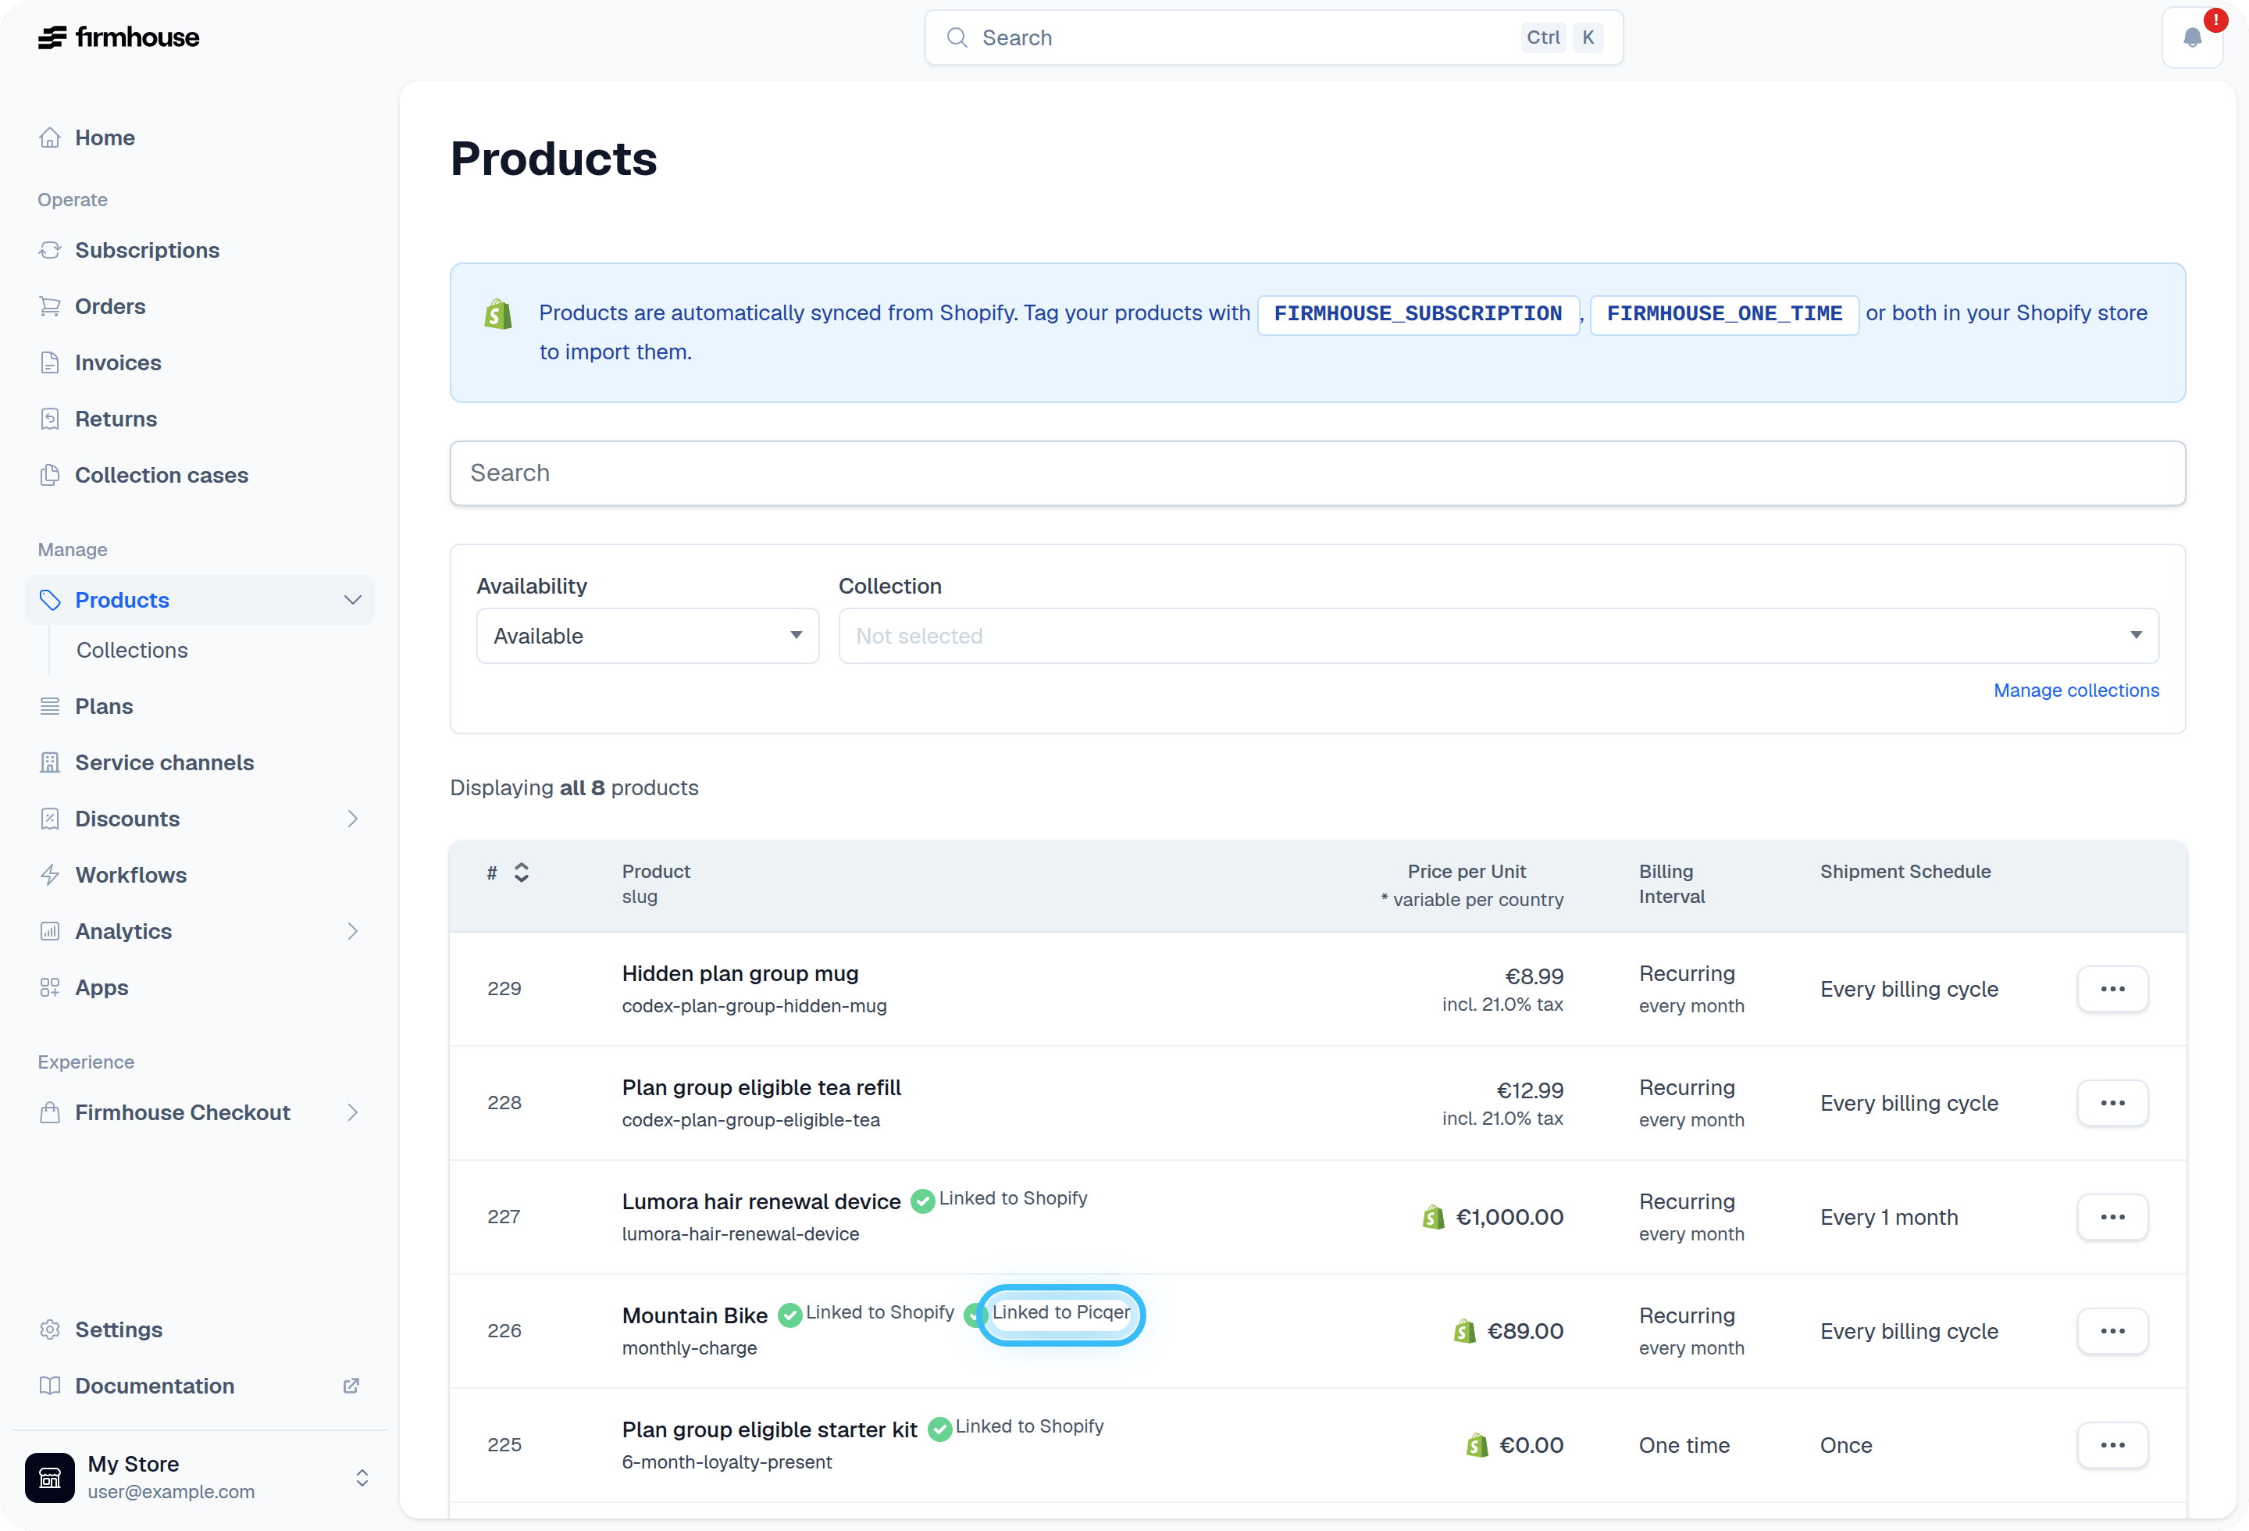
Task: Click the FIRMHOUSE_ONE_TIME tag
Action: tap(1723, 313)
